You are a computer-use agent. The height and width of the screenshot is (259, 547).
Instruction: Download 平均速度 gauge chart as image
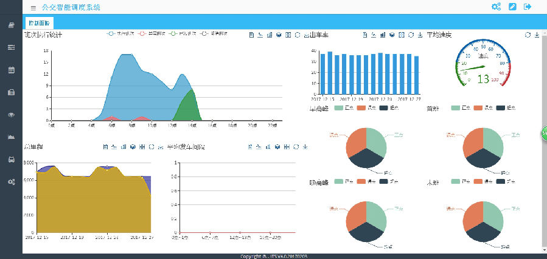click(x=537, y=35)
